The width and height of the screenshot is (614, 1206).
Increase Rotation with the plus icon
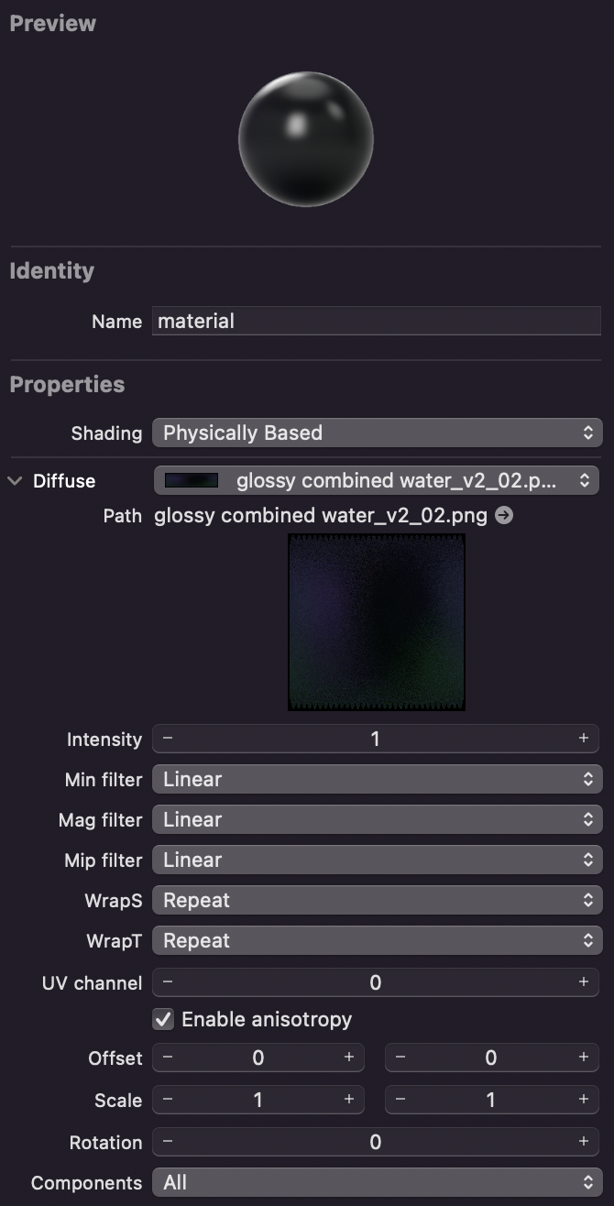(583, 1142)
